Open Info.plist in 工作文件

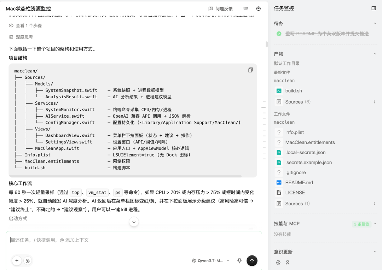(x=295, y=133)
